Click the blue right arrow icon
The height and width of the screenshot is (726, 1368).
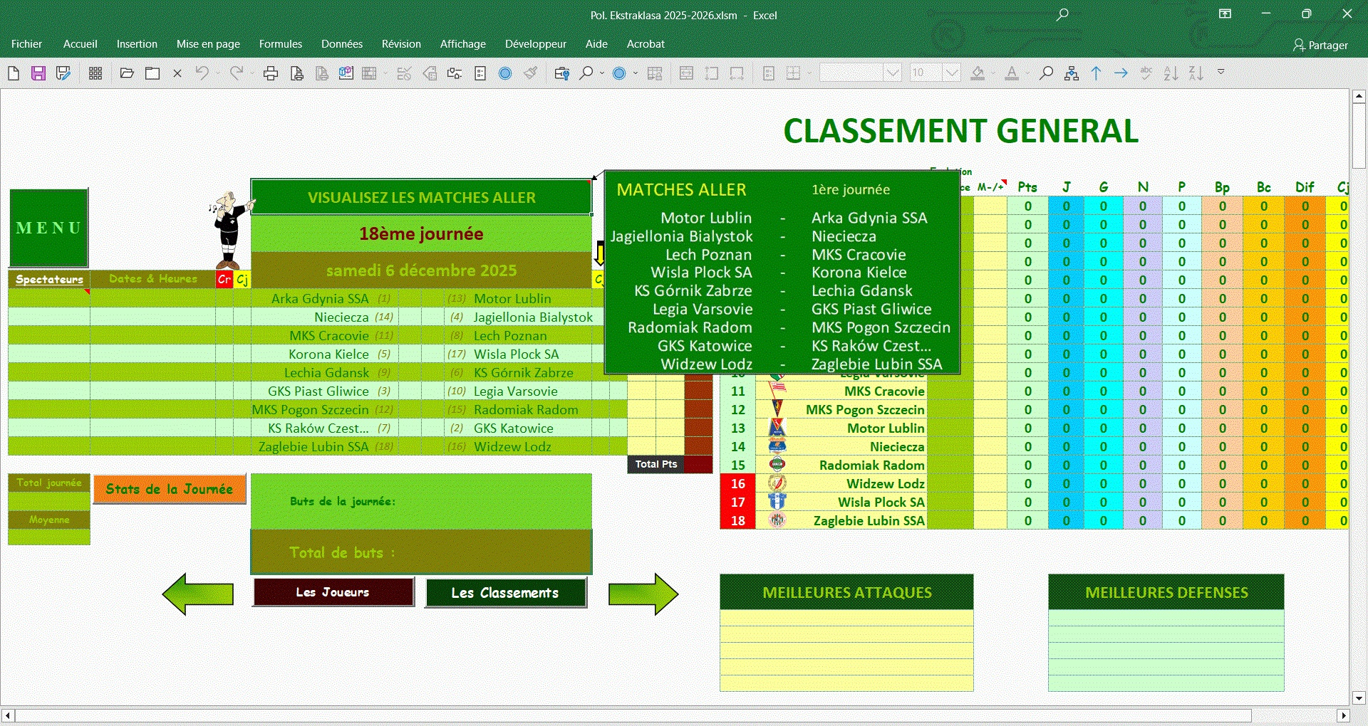pyautogui.click(x=1121, y=73)
